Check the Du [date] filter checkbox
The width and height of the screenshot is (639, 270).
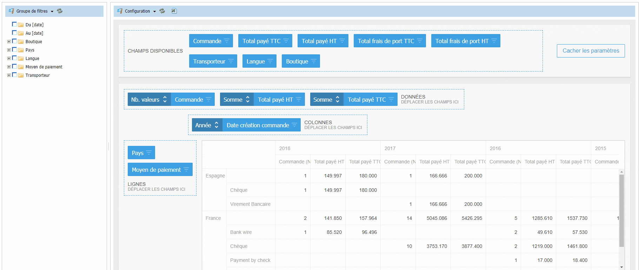tap(14, 24)
